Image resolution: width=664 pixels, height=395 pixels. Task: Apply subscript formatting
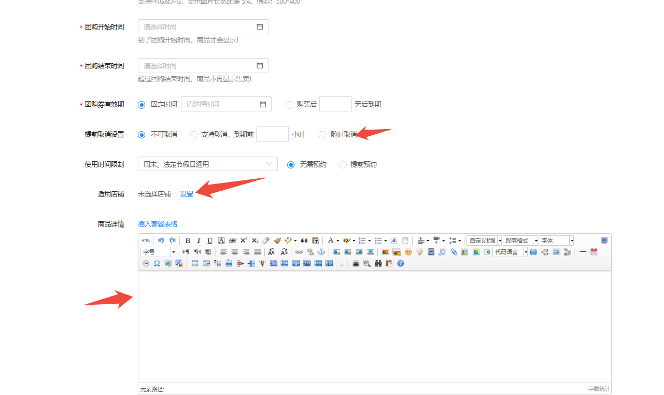(255, 241)
